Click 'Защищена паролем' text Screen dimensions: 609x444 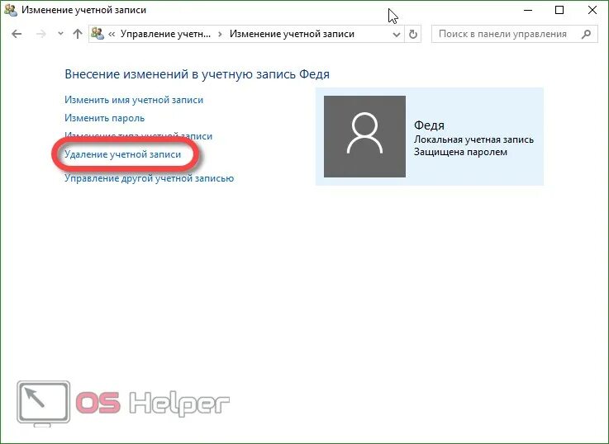(460, 152)
